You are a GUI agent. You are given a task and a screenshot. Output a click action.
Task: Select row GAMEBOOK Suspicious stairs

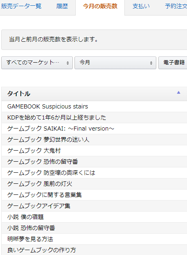pos(94,106)
